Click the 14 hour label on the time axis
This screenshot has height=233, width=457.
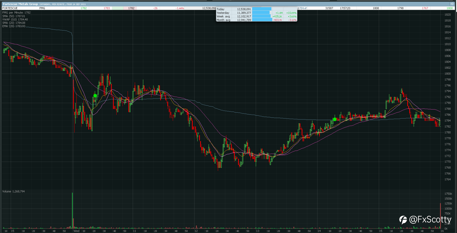[x=319, y=231]
